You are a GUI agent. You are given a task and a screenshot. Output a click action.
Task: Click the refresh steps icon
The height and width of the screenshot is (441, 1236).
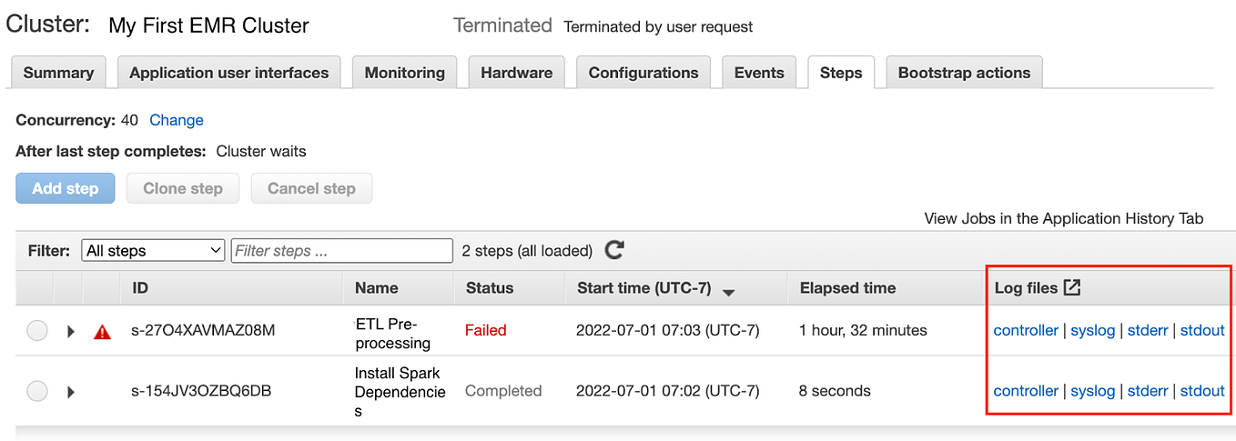pos(614,250)
